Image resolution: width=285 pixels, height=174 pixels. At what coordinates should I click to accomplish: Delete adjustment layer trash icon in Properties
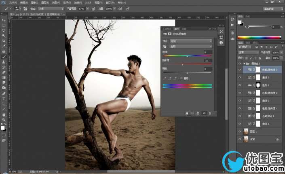click(210, 113)
